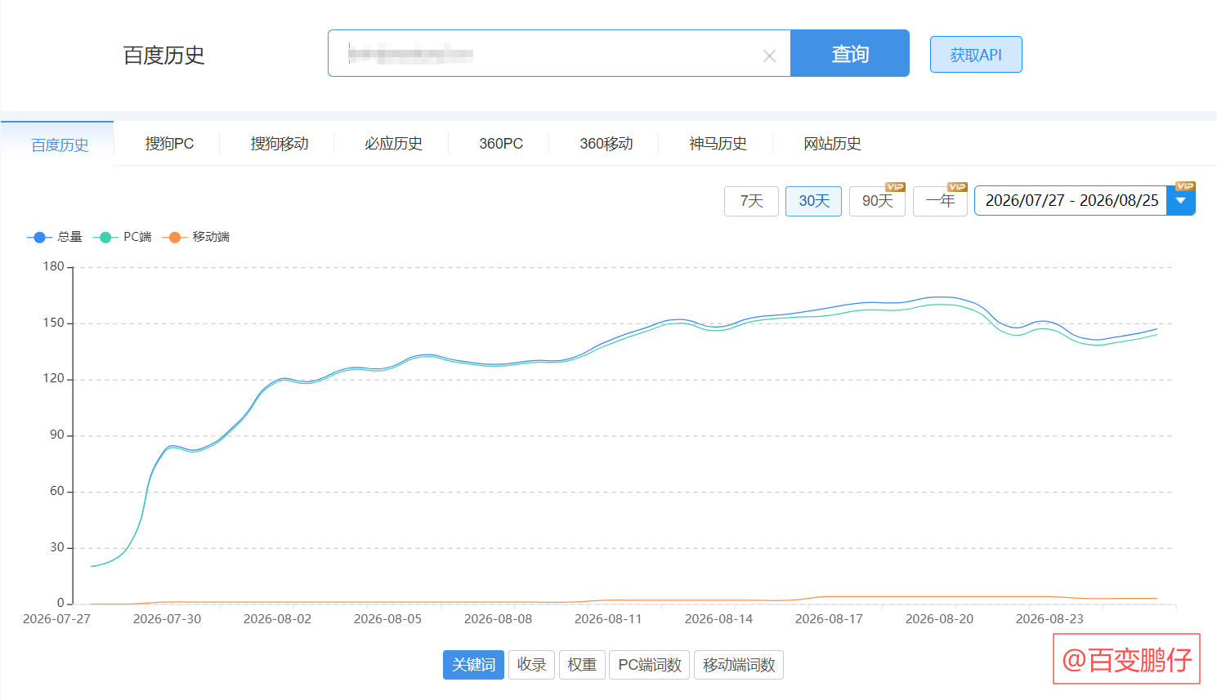Click the 查询 search button
The width and height of the screenshot is (1217, 700).
click(x=850, y=53)
